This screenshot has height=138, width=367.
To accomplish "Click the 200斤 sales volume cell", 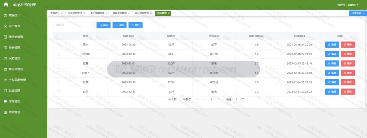I will pos(171,54).
